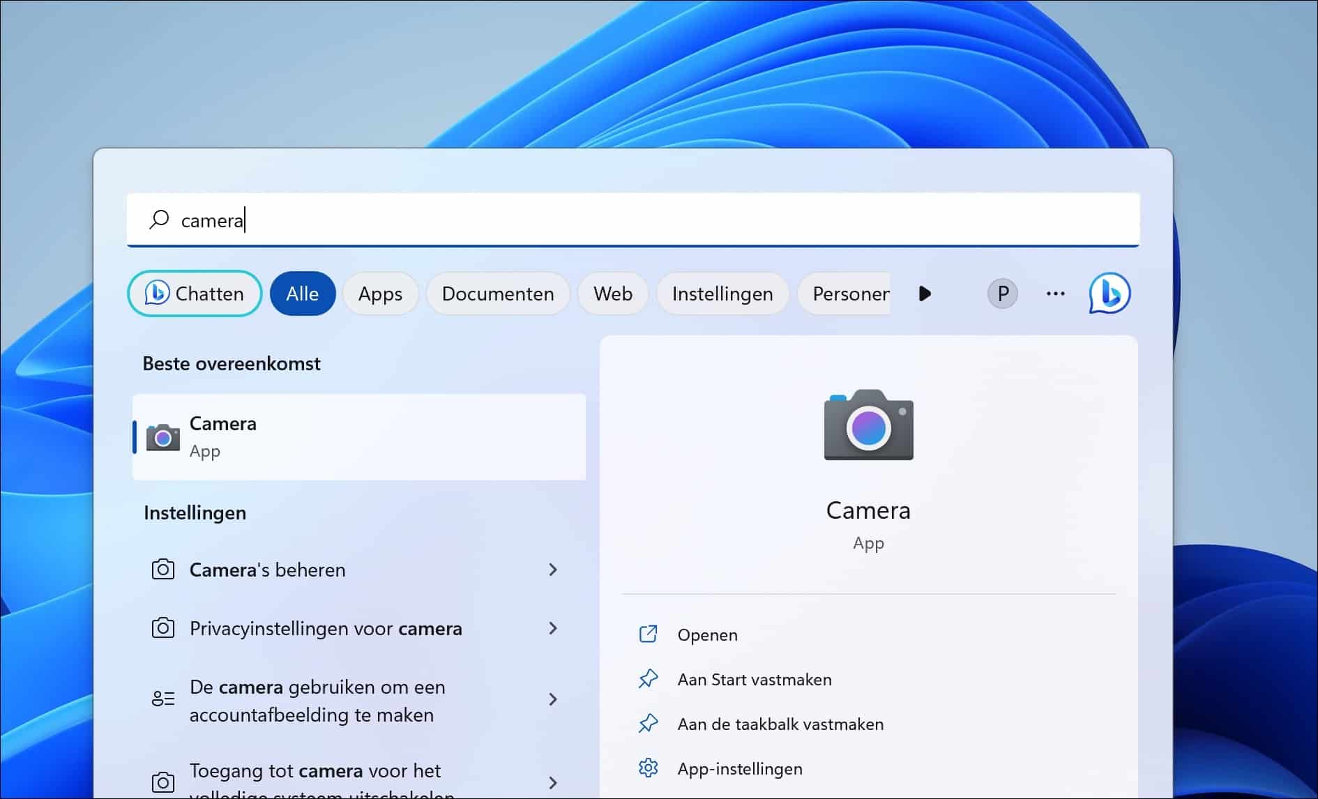The height and width of the screenshot is (799, 1318).
Task: Click the camera icon next to Camera's beheren
Action: coord(163,570)
